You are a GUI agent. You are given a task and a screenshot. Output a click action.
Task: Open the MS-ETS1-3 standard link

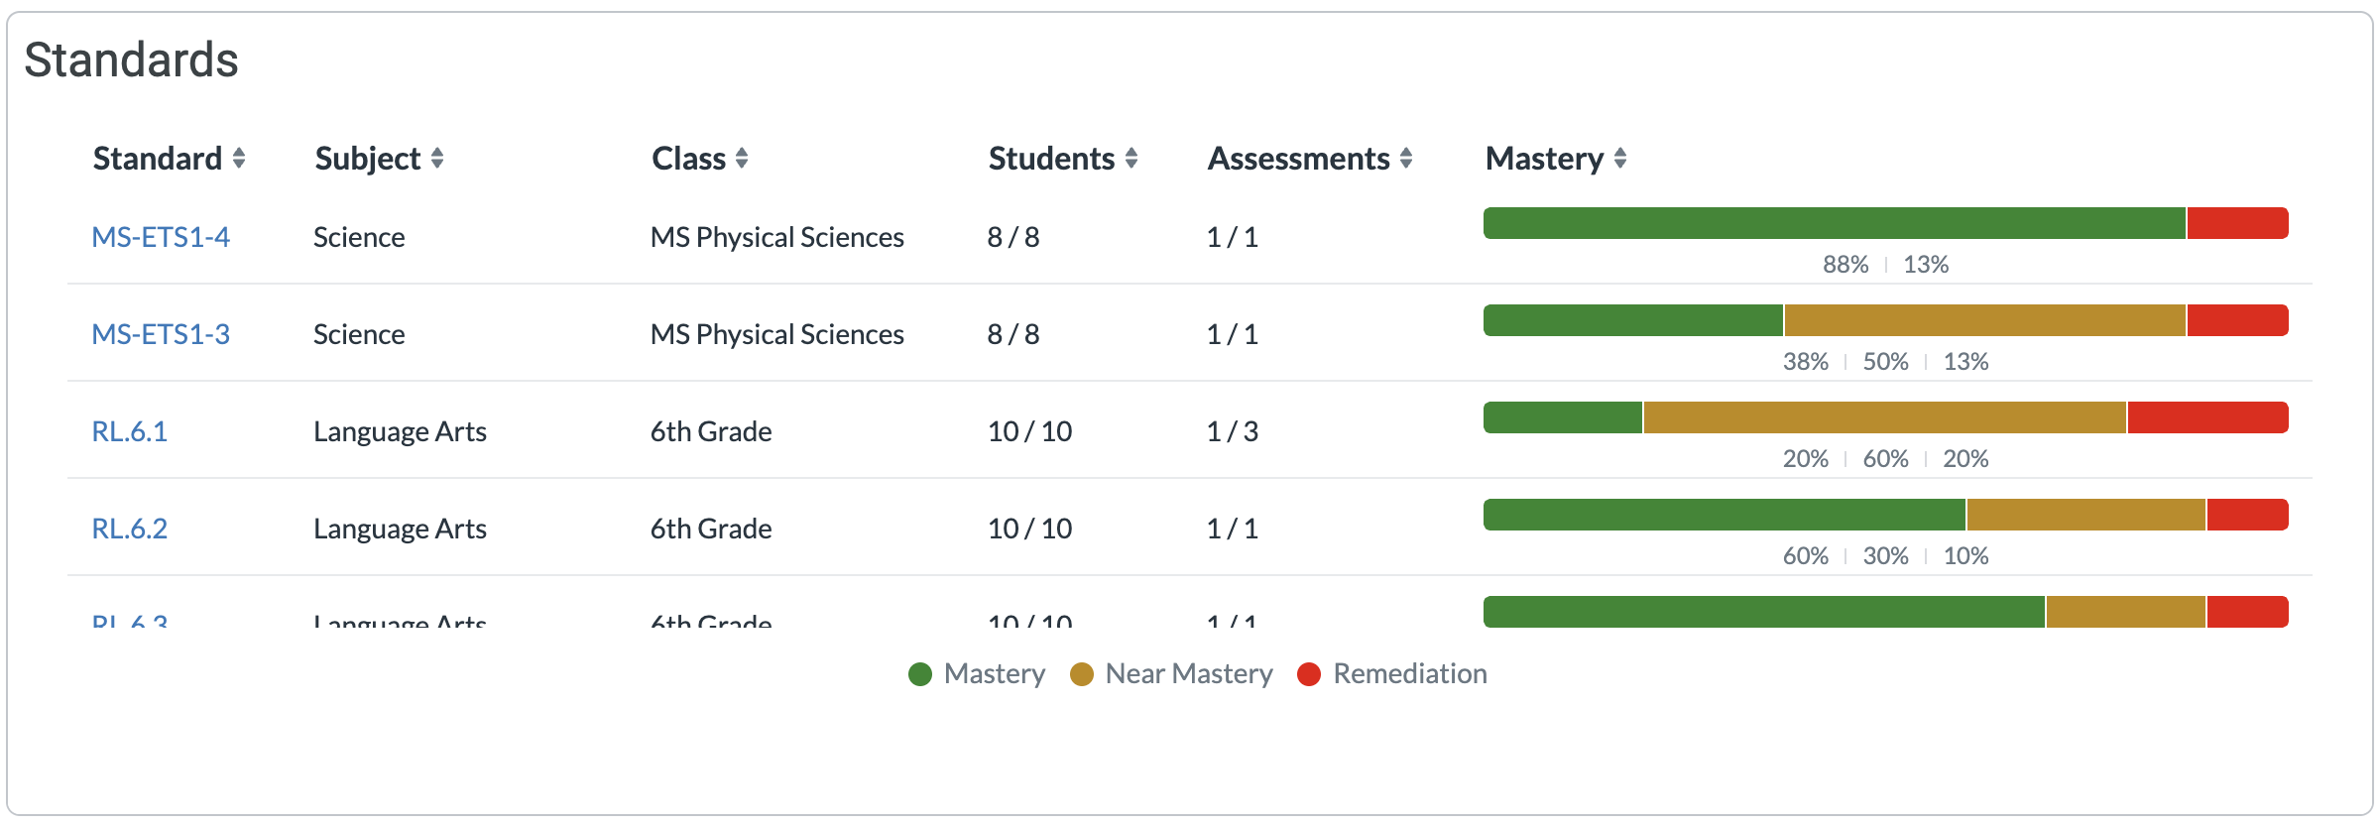tap(161, 334)
